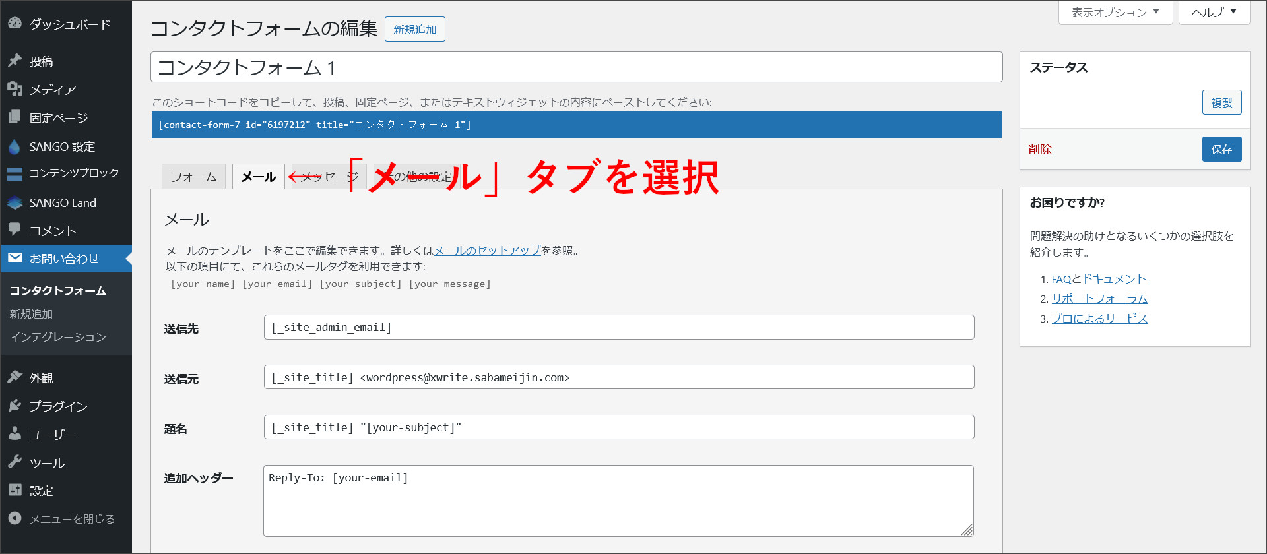Screen dimensions: 1267x554
Task: Expand the ヘルプ dropdown
Action: [x=1214, y=13]
